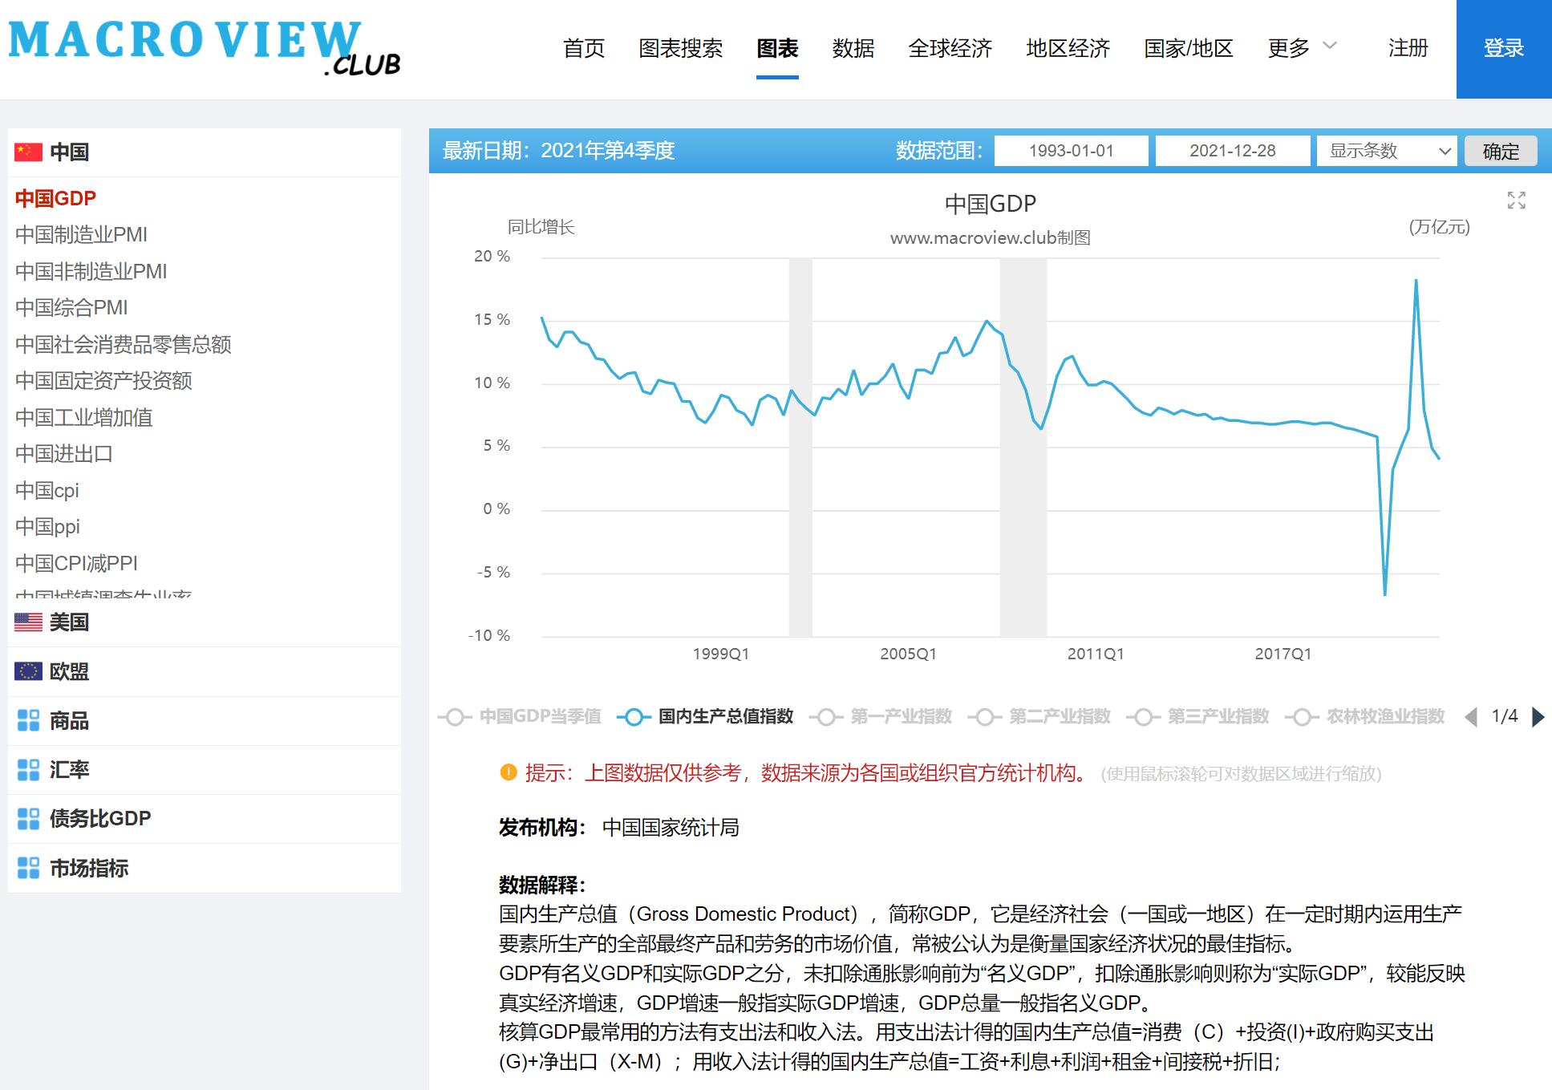Viewport: 1552px width, 1090px height.
Task: Click the grid icon beside 商品
Action: tap(28, 720)
